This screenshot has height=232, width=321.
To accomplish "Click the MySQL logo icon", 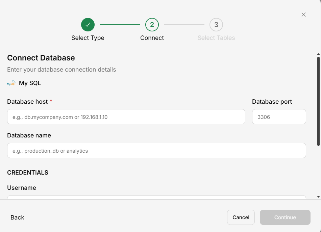I will (11, 83).
